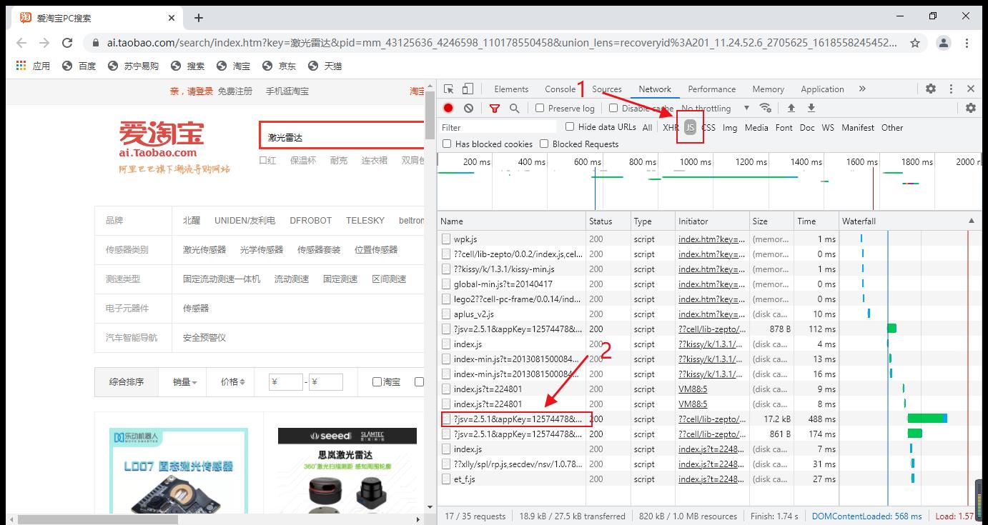Screen dimensions: 988x525
Task: Reload the page
Action: point(67,43)
